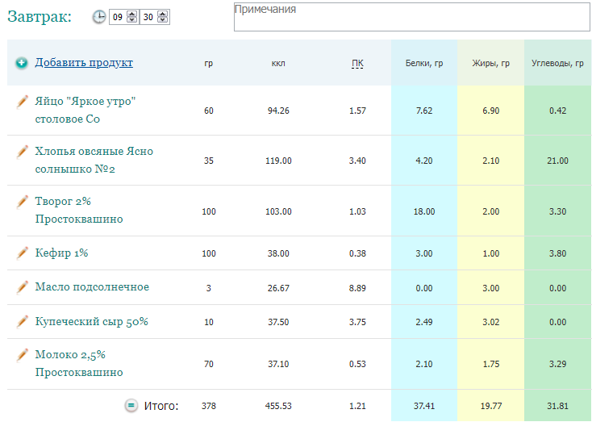This screenshot has height=422, width=592.
Task: Select the weight 35 of Хлопья row
Action: click(208, 161)
